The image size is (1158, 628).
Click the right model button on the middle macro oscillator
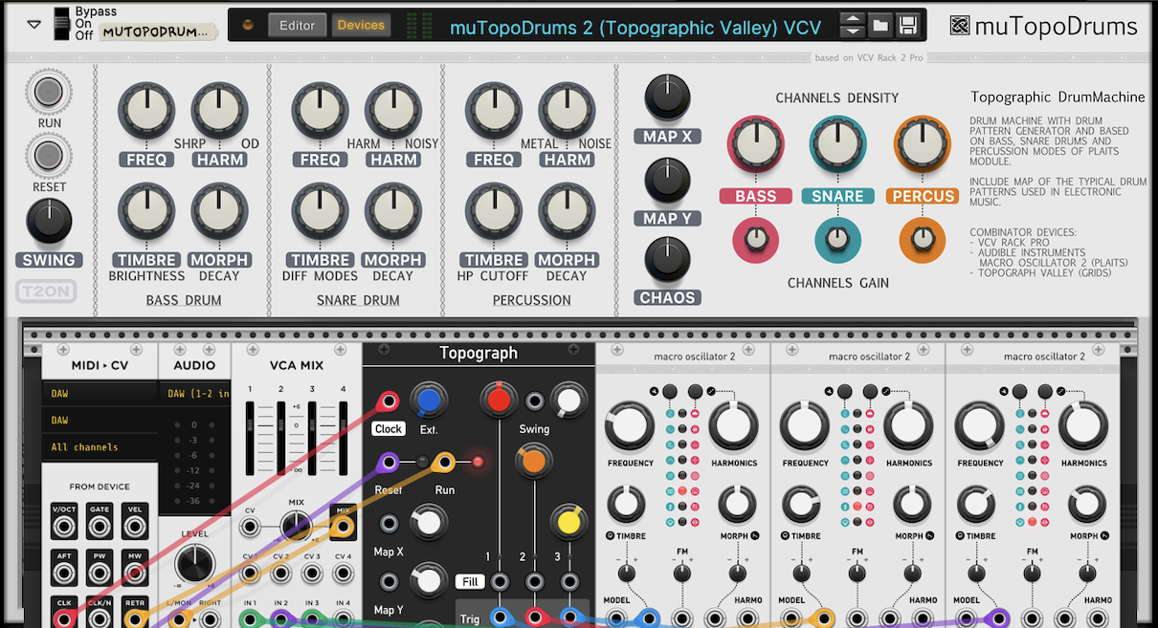coord(870,391)
